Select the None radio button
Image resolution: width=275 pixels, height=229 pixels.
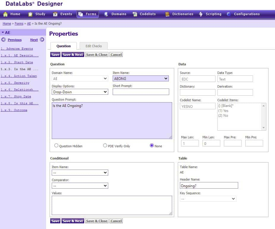click(152, 146)
